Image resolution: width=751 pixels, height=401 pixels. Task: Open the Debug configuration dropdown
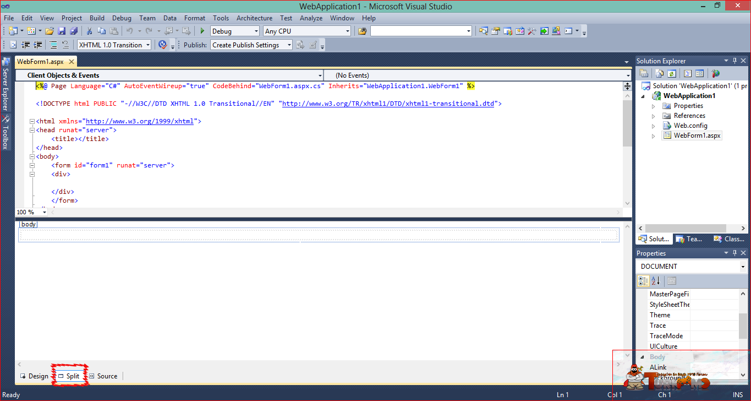click(235, 31)
